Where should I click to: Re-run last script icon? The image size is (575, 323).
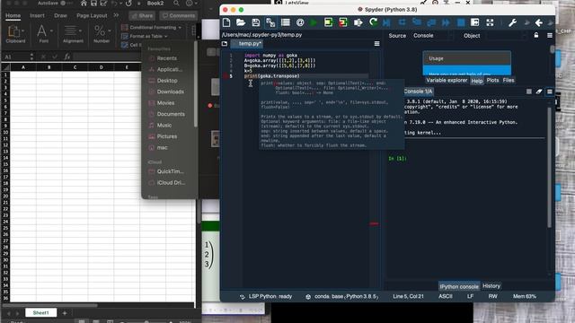374,22
